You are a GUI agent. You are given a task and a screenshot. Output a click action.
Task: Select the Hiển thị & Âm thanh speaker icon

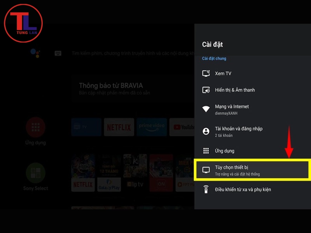(x=206, y=90)
